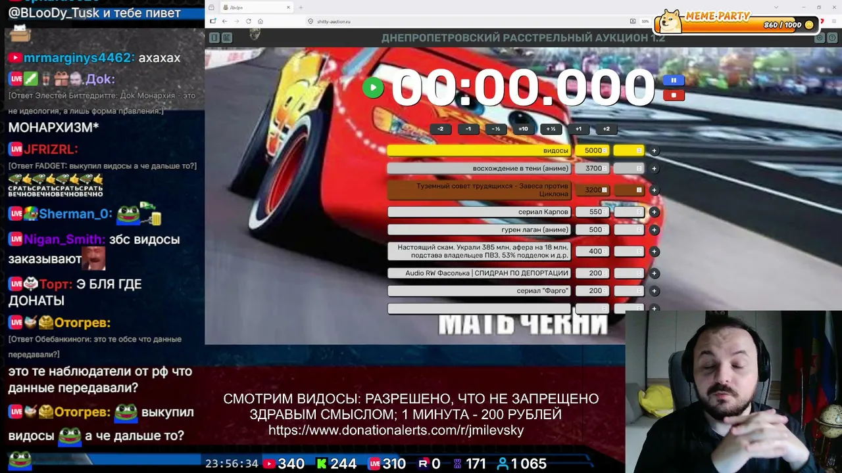Open a new browser tab with the plus
This screenshot has width=842, height=473.
(x=301, y=8)
